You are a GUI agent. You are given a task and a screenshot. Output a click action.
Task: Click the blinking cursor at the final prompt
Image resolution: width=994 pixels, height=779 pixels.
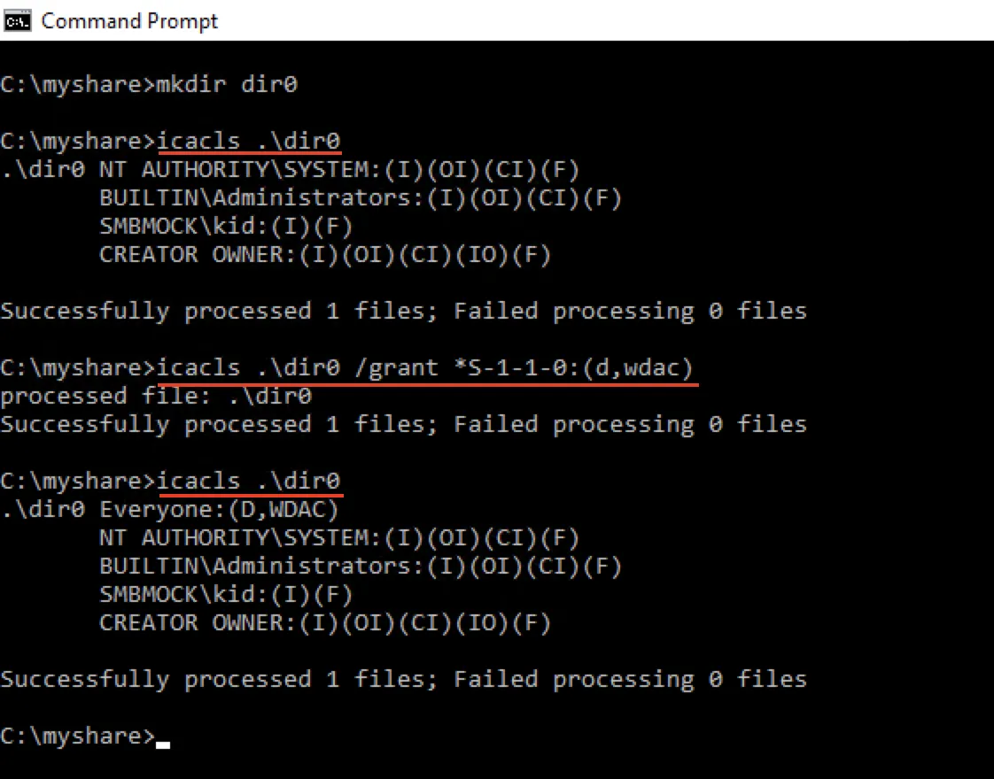click(x=163, y=743)
